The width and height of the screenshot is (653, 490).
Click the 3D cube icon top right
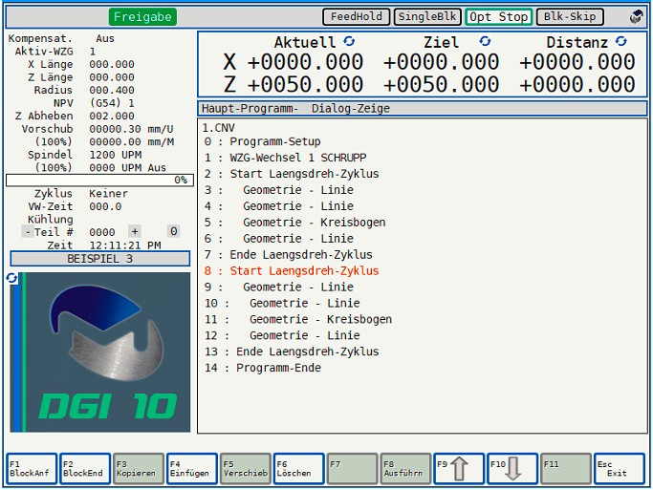(x=636, y=17)
